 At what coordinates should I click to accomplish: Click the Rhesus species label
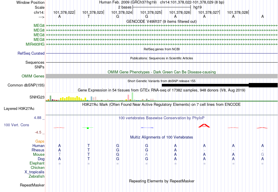[38, 150]
